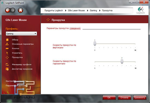Screen dimensions: 150x103
Task: Click the Обзор clipboard icon
Action: [x=7, y=40]
